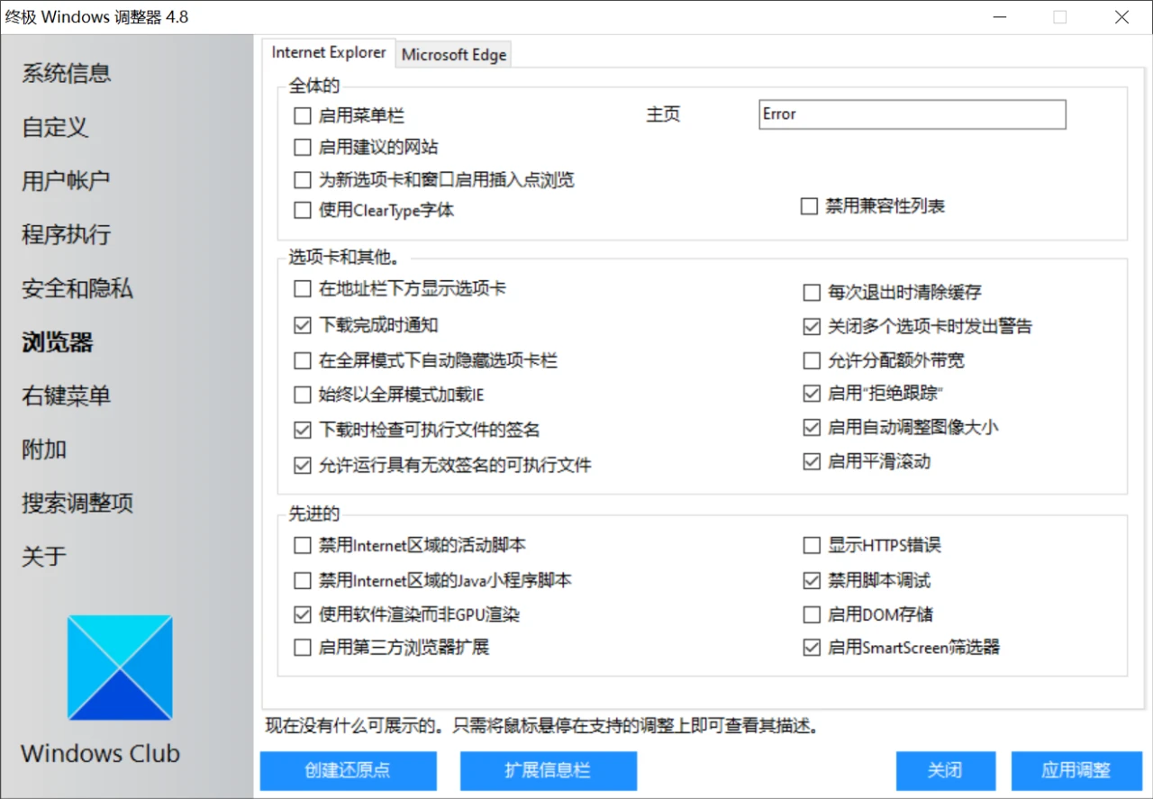Check the 禁用兼容性列表 box
This screenshot has height=799, width=1153.
[x=809, y=206]
